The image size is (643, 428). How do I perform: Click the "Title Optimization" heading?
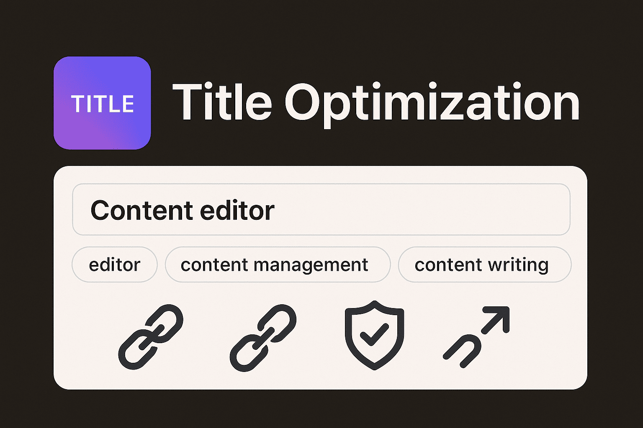(376, 103)
